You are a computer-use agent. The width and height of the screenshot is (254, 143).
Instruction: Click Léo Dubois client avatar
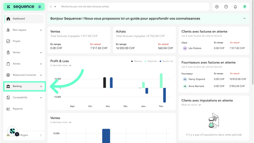[185, 48]
